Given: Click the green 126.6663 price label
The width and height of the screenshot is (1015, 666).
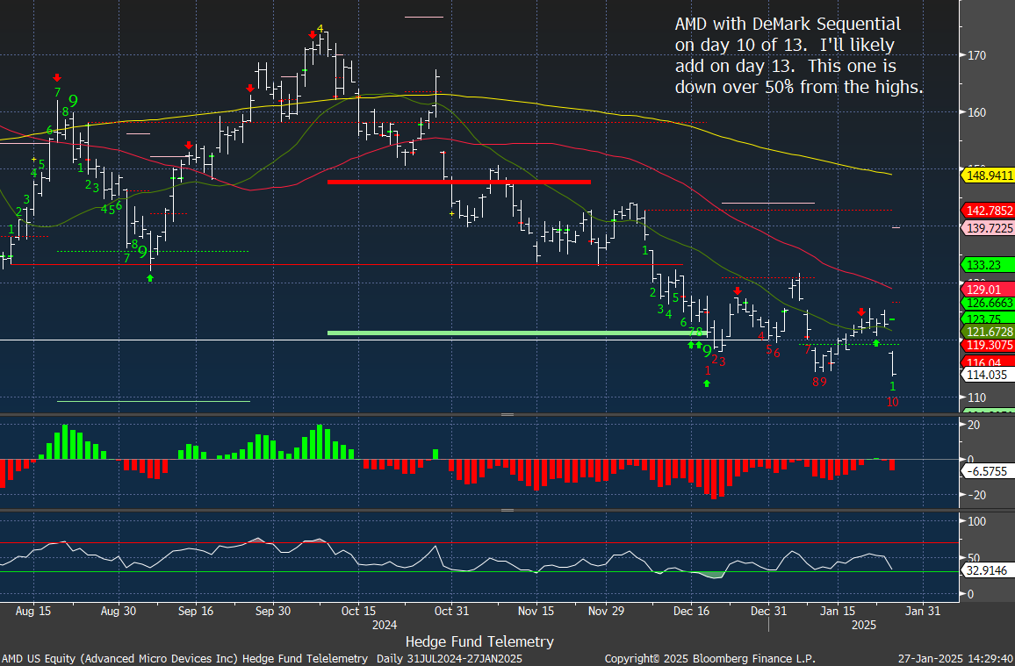Looking at the screenshot, I should click(989, 303).
